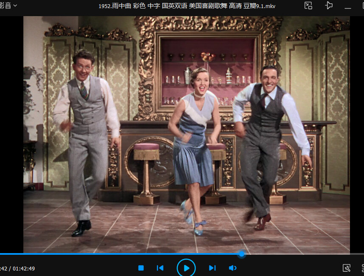
Task: Click the movie file title text
Action: (187, 6)
